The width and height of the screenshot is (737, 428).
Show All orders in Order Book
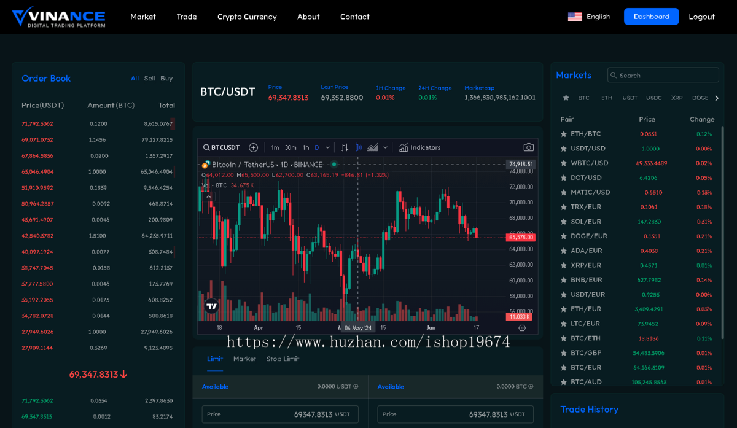pyautogui.click(x=135, y=79)
